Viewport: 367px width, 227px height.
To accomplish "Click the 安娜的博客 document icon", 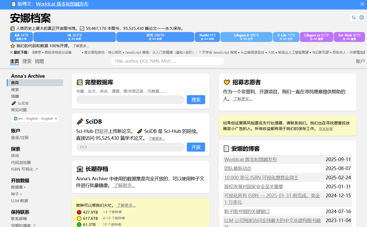I will (x=226, y=149).
